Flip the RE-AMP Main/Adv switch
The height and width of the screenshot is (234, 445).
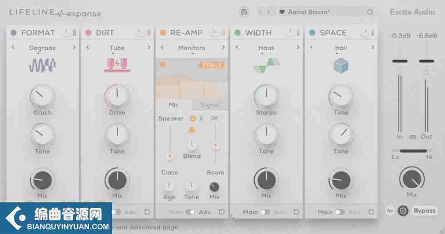tap(190, 212)
